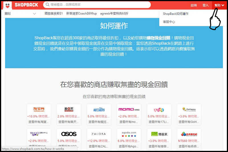Screen dimensions: 228x152
Task: Click the ASOS store logo
Action: [69, 134]
